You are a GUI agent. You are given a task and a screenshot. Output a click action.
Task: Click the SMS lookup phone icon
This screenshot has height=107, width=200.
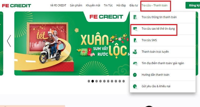pyautogui.click(x=135, y=40)
